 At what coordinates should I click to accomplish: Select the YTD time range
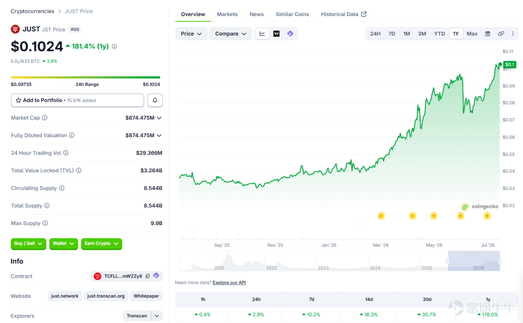pyautogui.click(x=439, y=34)
